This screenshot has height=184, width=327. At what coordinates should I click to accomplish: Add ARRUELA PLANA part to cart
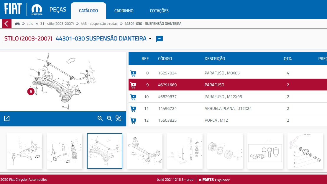133,109
